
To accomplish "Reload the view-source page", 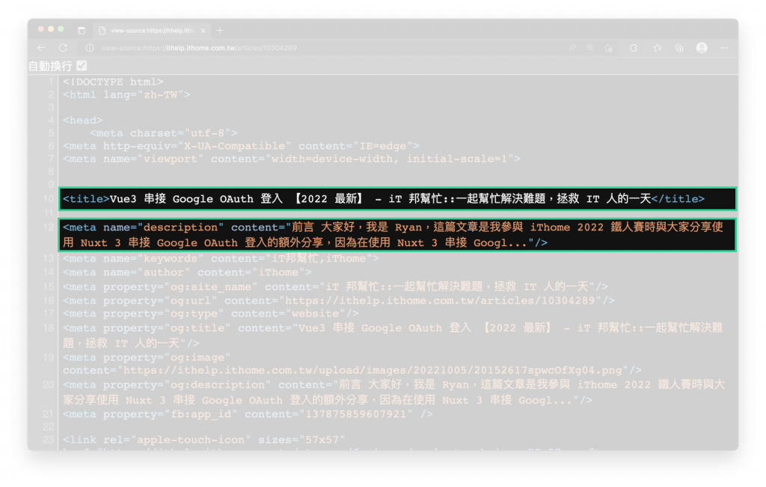I will [64, 48].
